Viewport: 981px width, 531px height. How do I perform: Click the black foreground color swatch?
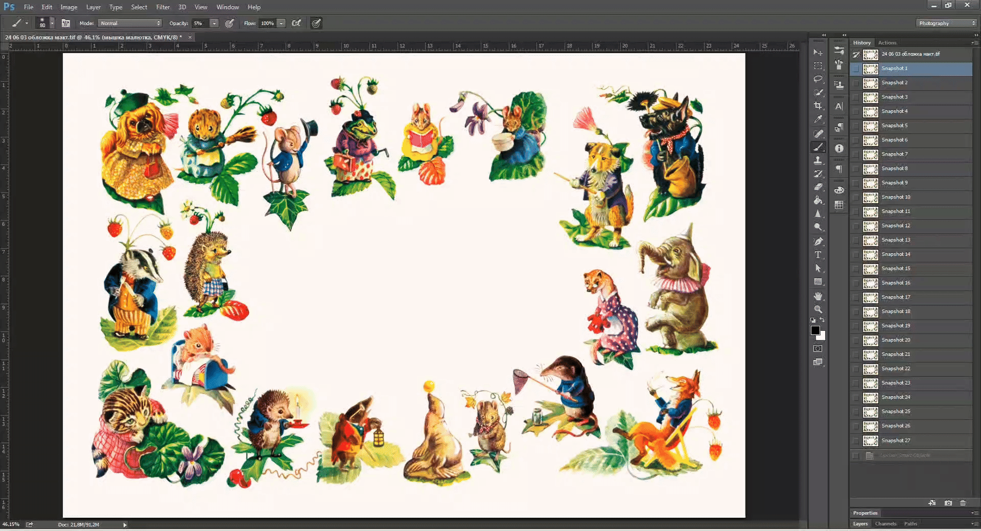tap(815, 330)
